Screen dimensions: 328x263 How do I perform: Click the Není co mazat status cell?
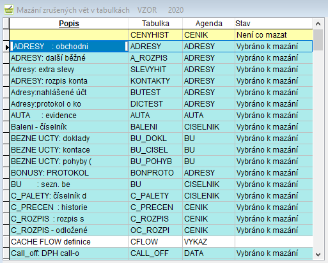coord(274,35)
